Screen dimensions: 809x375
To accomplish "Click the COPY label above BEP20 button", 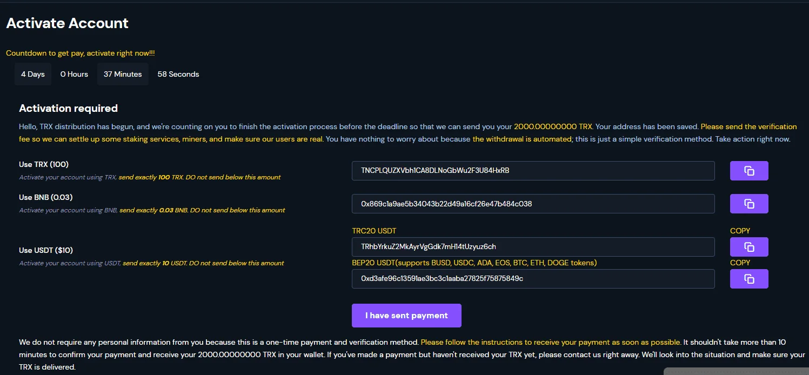I will (x=740, y=263).
